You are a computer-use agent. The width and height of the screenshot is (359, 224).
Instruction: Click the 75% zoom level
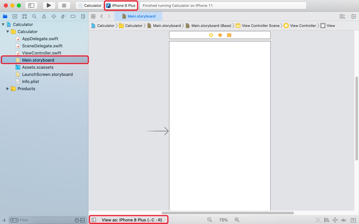223,220
